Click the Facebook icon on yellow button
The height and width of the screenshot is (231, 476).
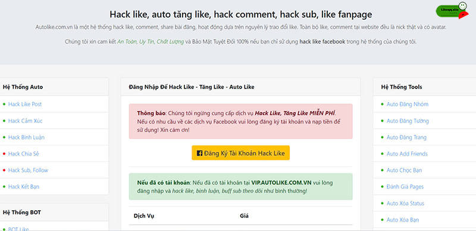click(x=200, y=153)
